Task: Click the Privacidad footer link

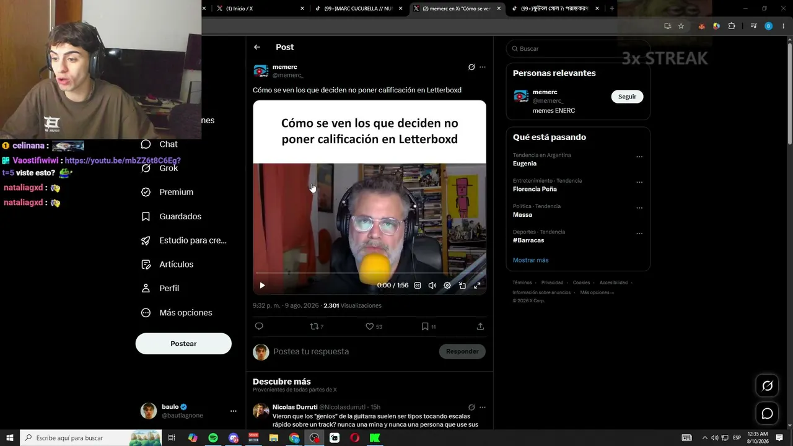Action: point(552,282)
